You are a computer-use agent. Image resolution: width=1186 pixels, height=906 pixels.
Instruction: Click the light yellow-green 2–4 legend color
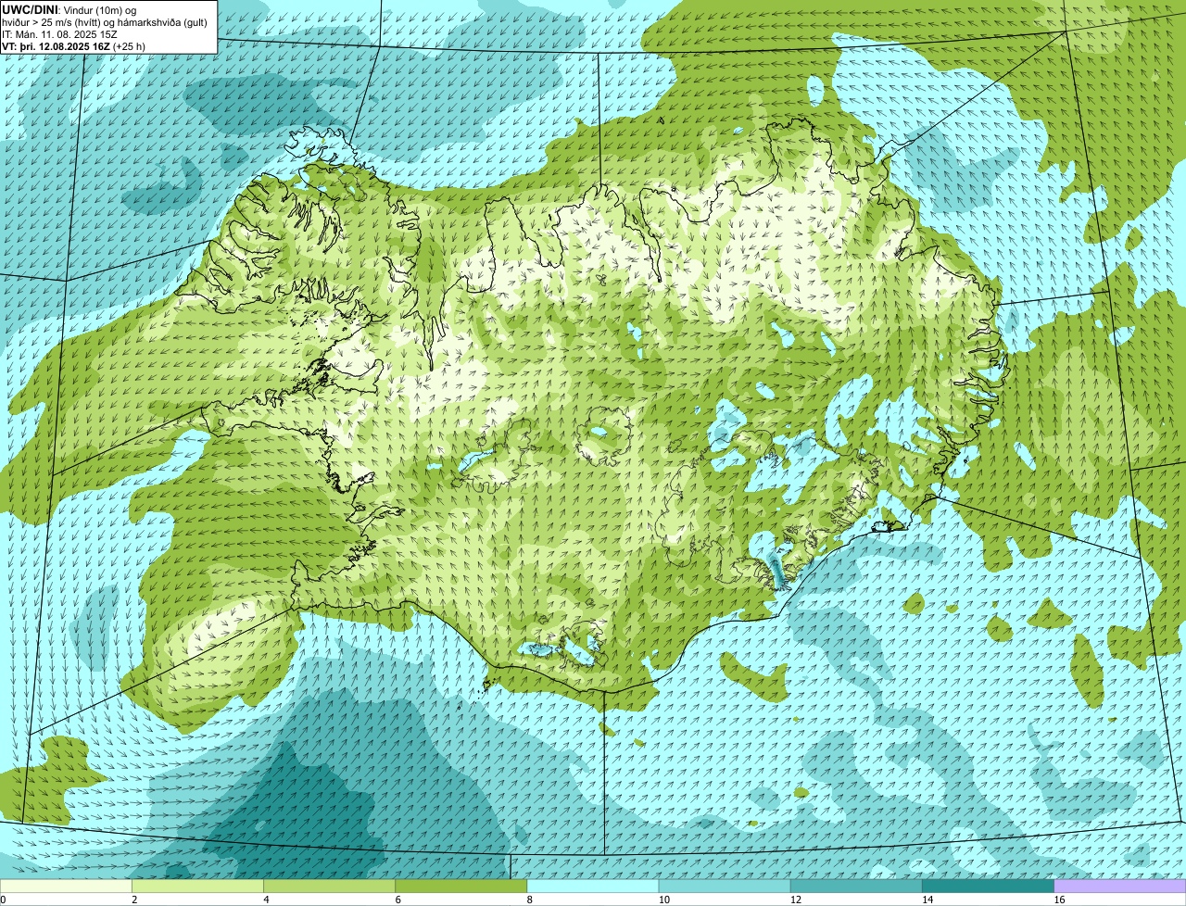pyautogui.click(x=197, y=887)
